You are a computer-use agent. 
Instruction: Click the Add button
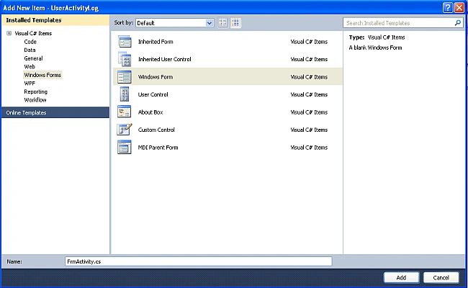coord(401,277)
